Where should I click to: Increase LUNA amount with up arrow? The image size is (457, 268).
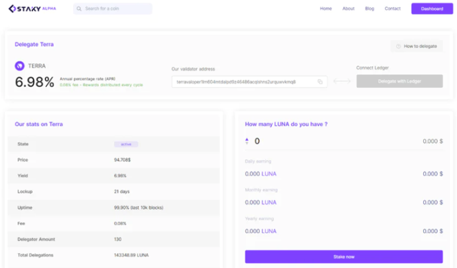(247, 139)
